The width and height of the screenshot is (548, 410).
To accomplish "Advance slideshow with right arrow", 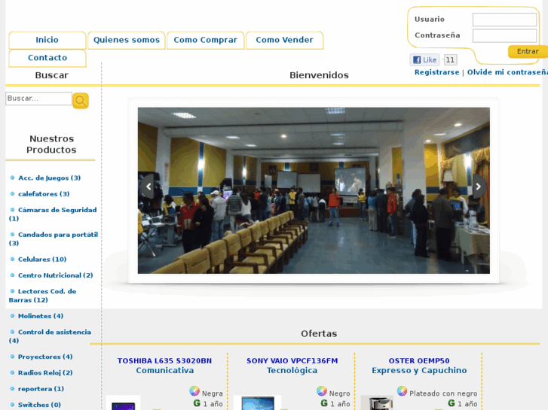I will pos(479,187).
